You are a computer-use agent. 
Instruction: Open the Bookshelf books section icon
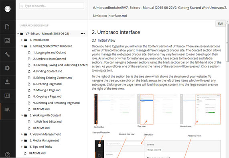pyautogui.click(x=7, y=109)
